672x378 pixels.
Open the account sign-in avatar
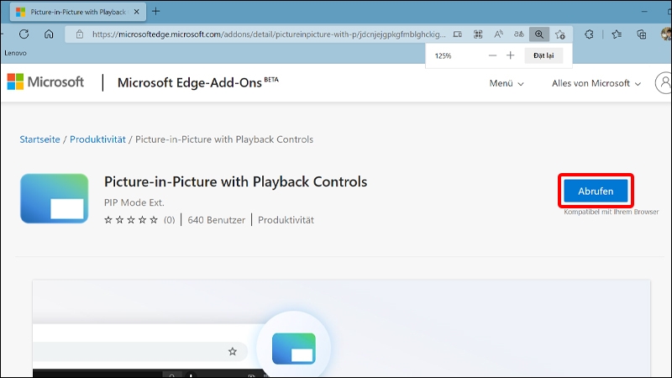coord(664,82)
